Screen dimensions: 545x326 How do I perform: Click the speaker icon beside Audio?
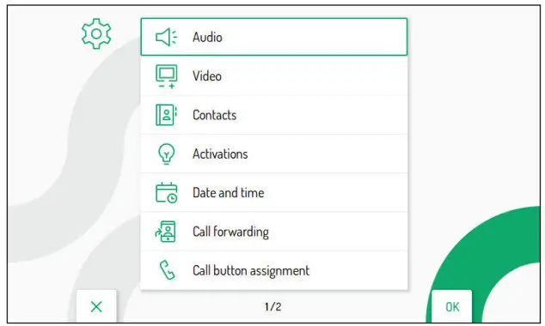click(x=167, y=37)
